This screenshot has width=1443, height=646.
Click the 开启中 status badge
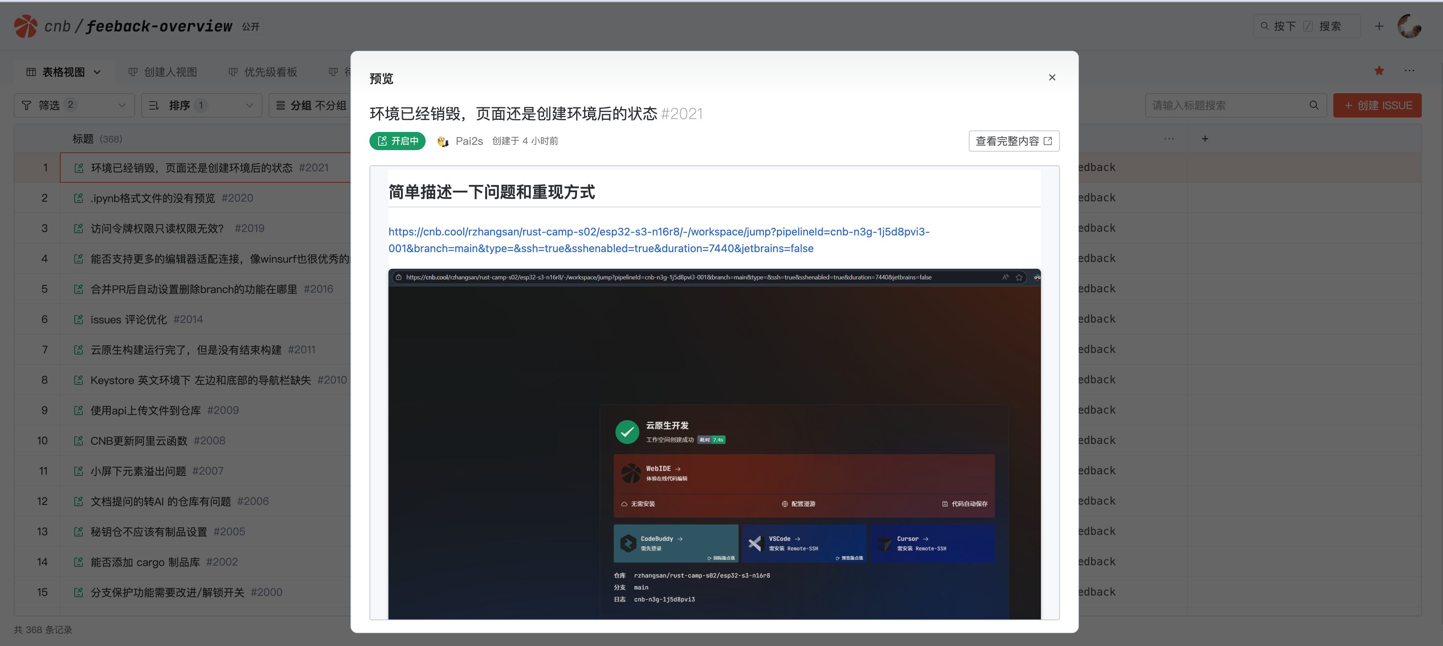coord(397,141)
